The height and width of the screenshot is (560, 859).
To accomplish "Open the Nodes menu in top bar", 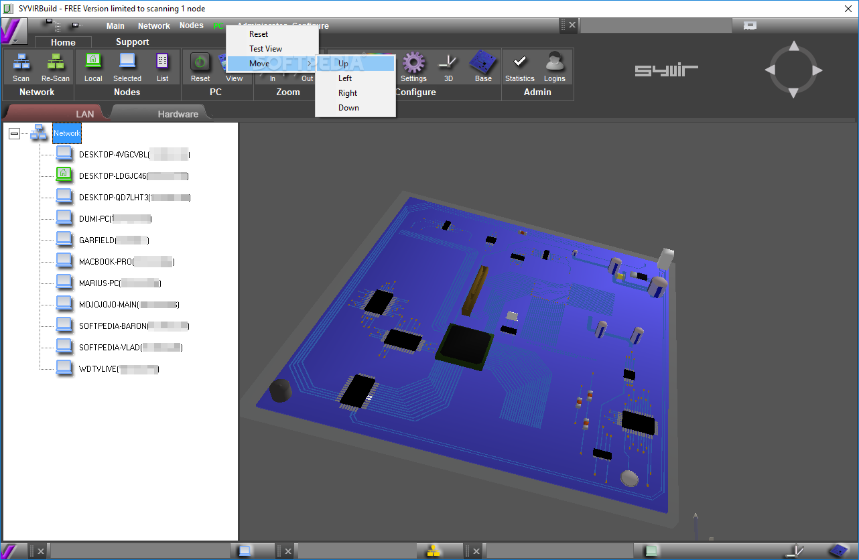I will tap(192, 25).
